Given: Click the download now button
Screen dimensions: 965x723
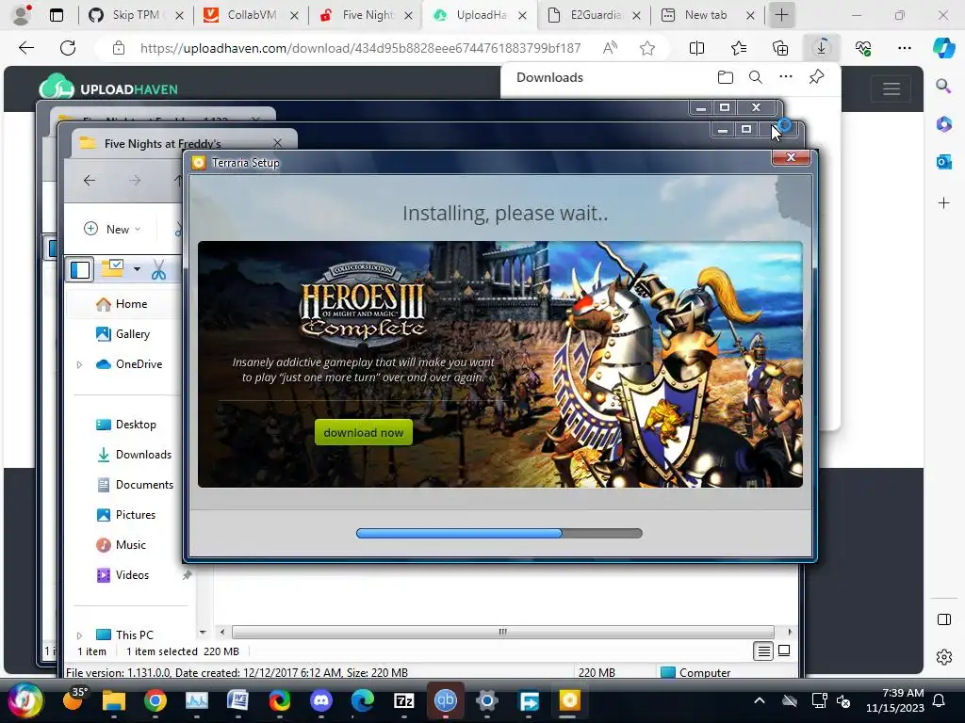Looking at the screenshot, I should tap(364, 433).
